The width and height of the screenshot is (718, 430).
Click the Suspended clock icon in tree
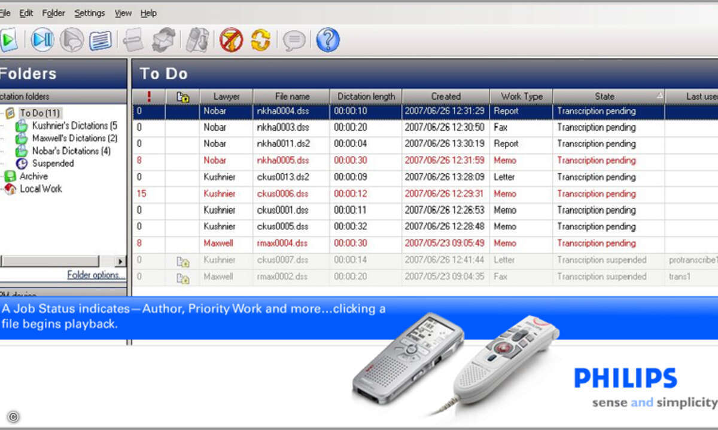coord(22,163)
